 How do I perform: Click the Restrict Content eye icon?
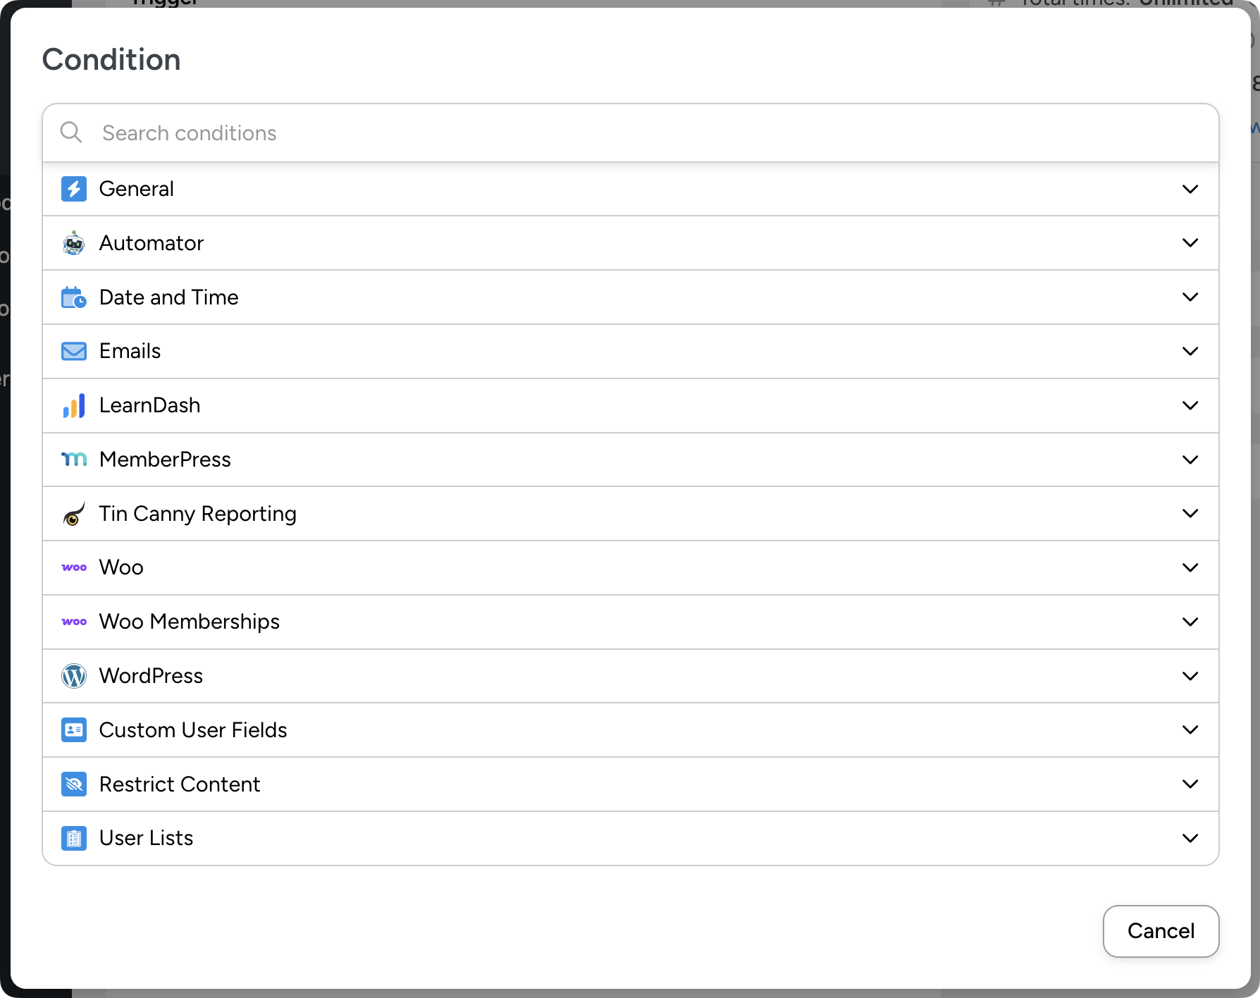[74, 784]
